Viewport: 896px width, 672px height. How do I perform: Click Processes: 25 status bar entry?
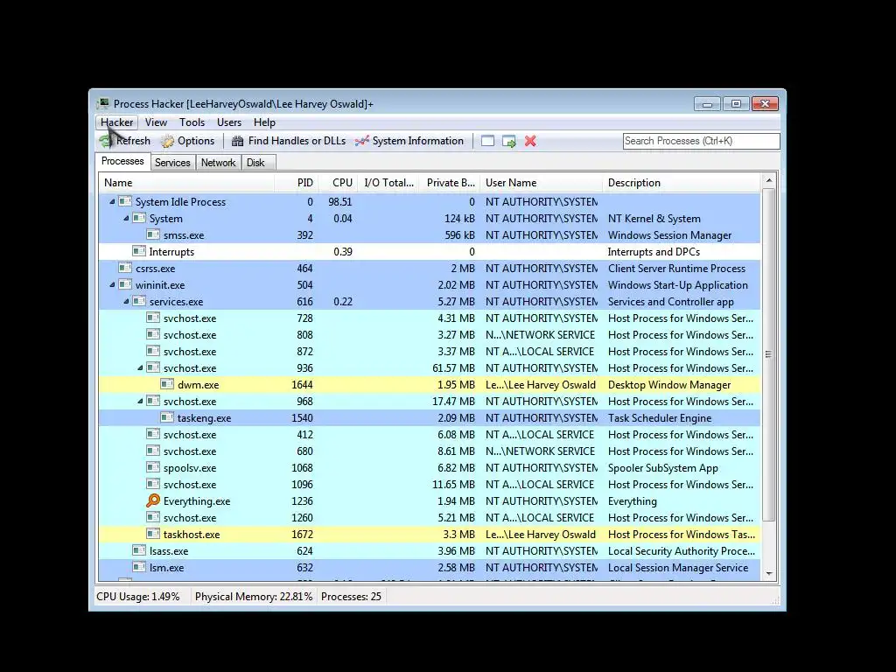[351, 597]
